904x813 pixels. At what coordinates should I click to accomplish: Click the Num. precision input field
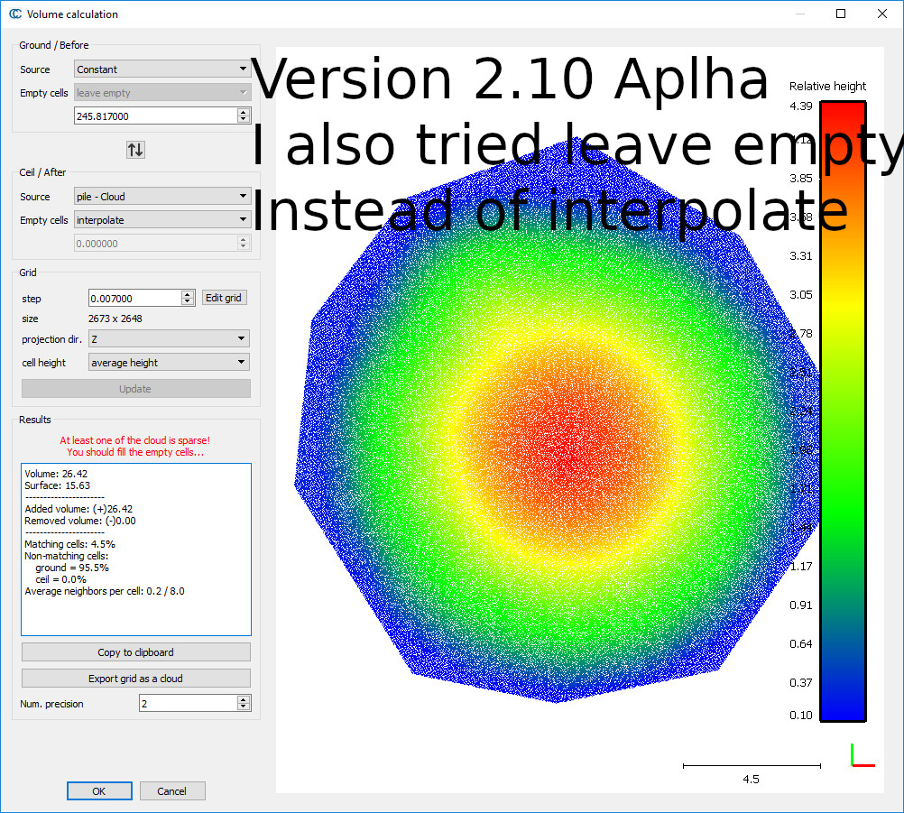click(x=186, y=704)
